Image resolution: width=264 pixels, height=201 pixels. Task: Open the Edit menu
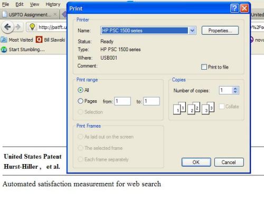pyautogui.click(x=20, y=4)
